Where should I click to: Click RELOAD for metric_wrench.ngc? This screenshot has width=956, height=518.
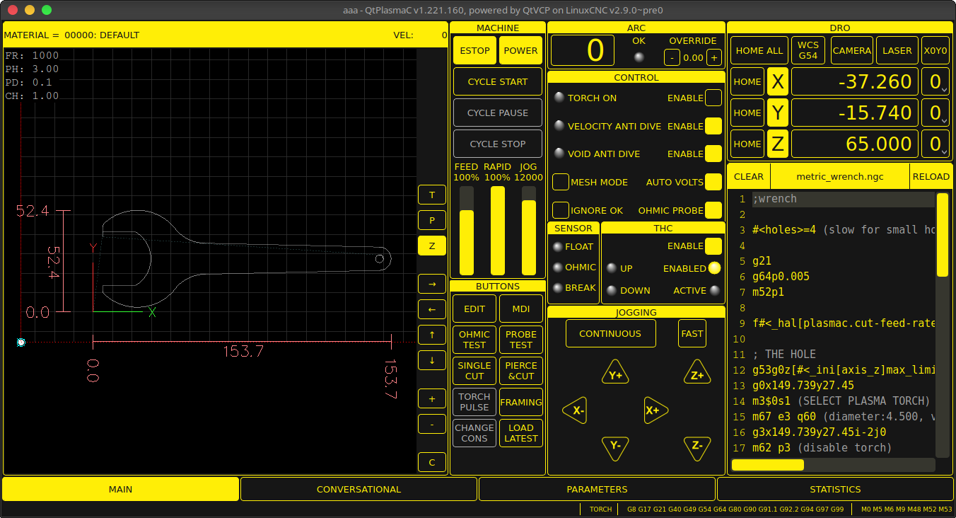[x=931, y=177]
